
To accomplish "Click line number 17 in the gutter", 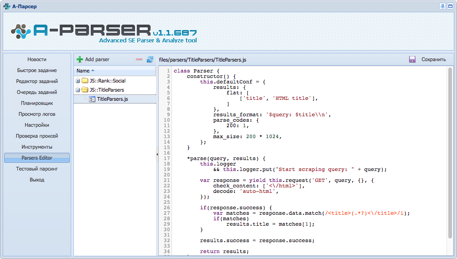I will pos(167,159).
